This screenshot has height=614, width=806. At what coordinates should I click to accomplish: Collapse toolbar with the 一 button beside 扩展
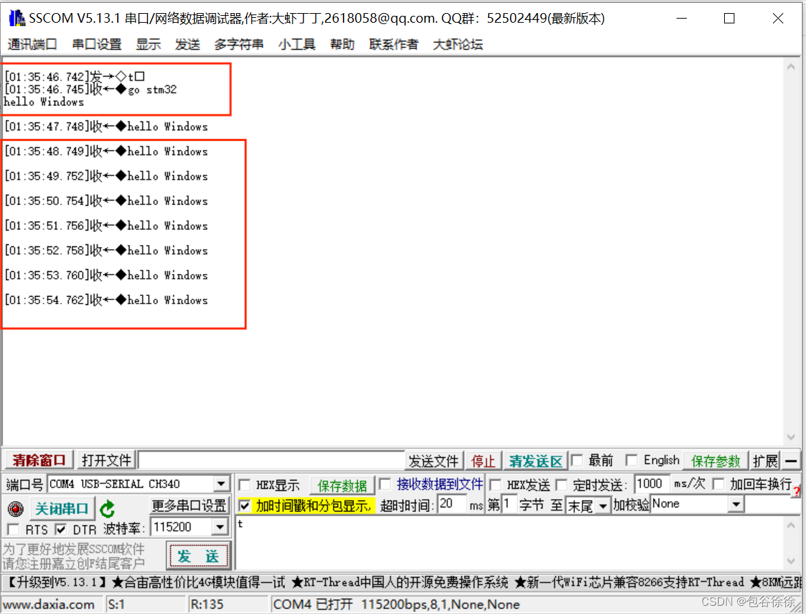click(790, 460)
